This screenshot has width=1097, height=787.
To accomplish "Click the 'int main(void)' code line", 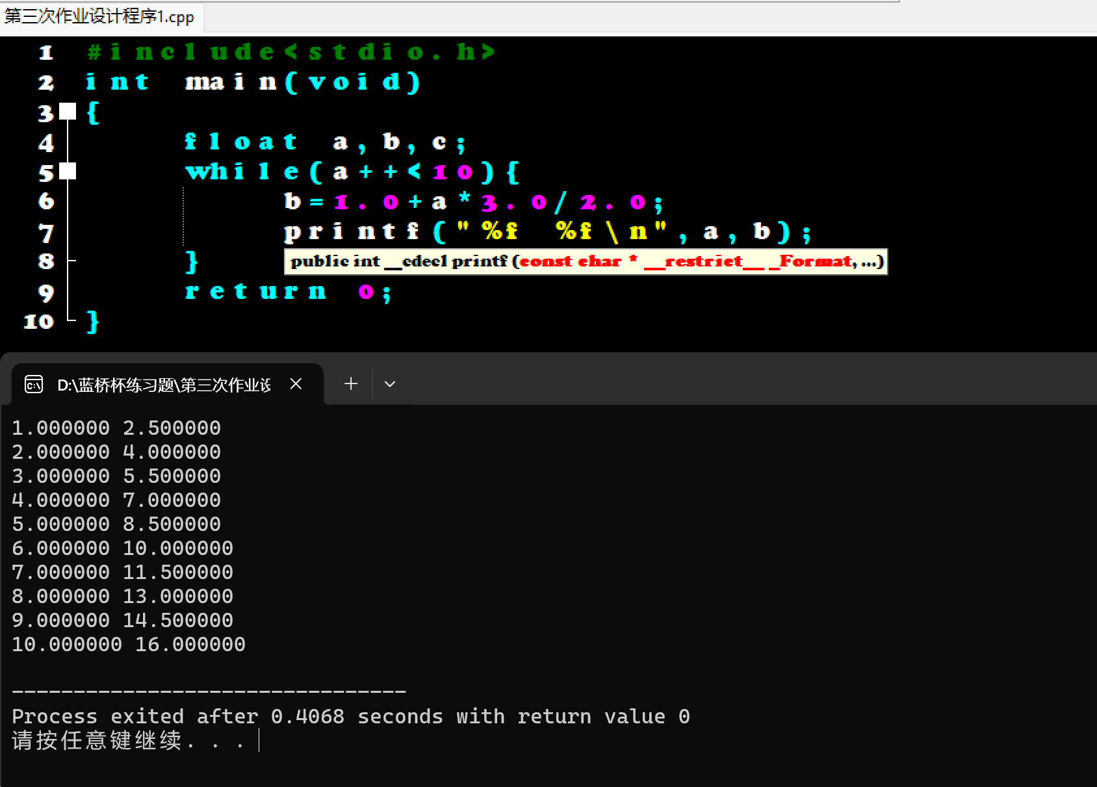I will [253, 82].
